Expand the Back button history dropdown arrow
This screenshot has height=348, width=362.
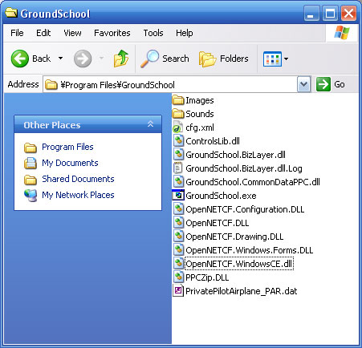pos(61,59)
